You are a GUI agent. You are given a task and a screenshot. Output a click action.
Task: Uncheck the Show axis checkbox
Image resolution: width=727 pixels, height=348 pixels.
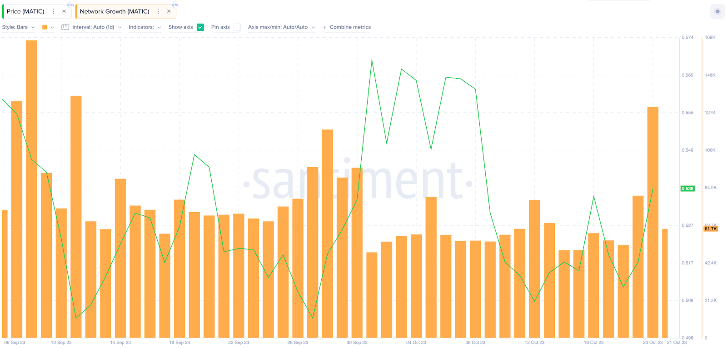click(200, 27)
